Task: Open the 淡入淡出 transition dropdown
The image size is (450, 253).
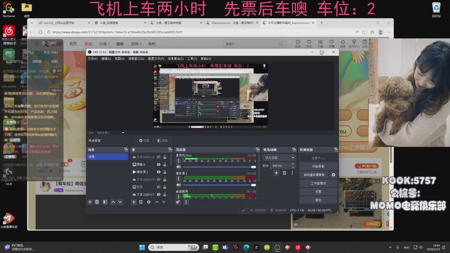Action: pos(279,157)
